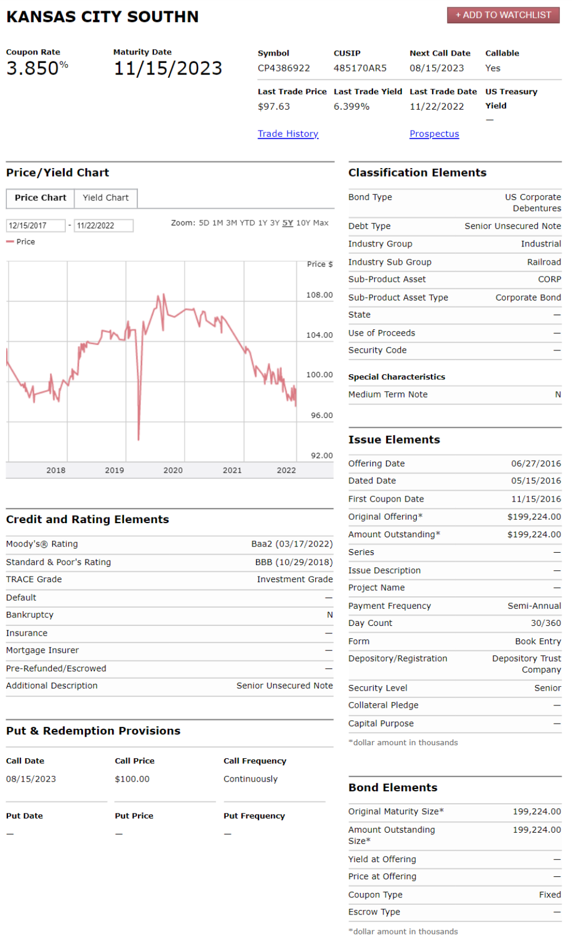Click the Day Count value 30/360
Image resolution: width=573 pixels, height=944 pixels.
pos(546,623)
